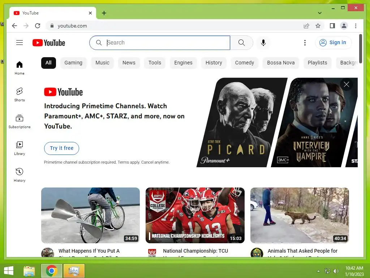Click the youtube.com address bar

(x=175, y=26)
